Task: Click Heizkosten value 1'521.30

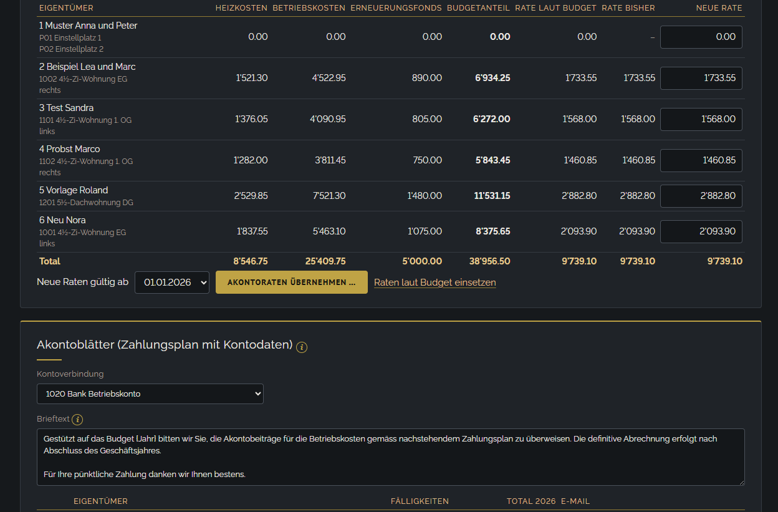Action: point(252,78)
